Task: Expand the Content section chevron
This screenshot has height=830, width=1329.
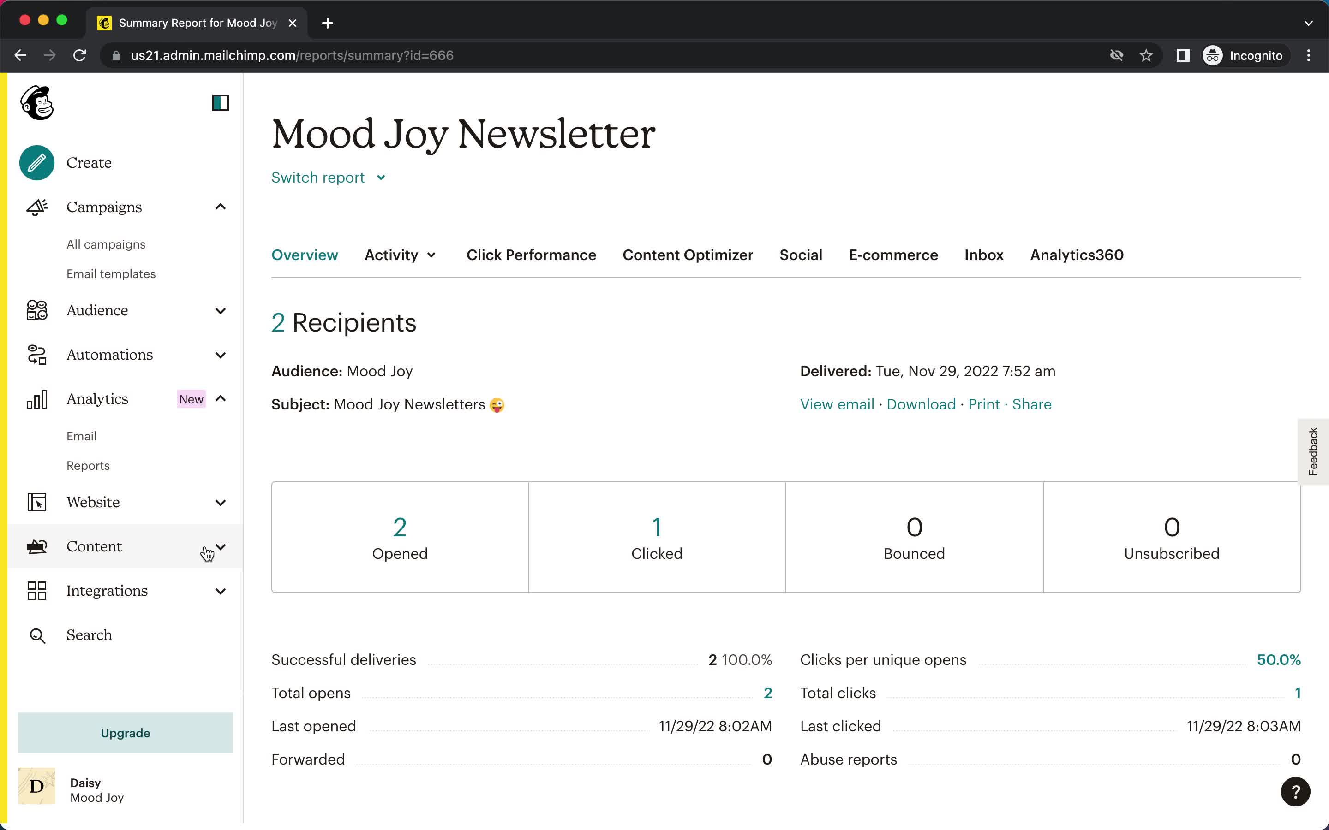Action: (x=220, y=547)
